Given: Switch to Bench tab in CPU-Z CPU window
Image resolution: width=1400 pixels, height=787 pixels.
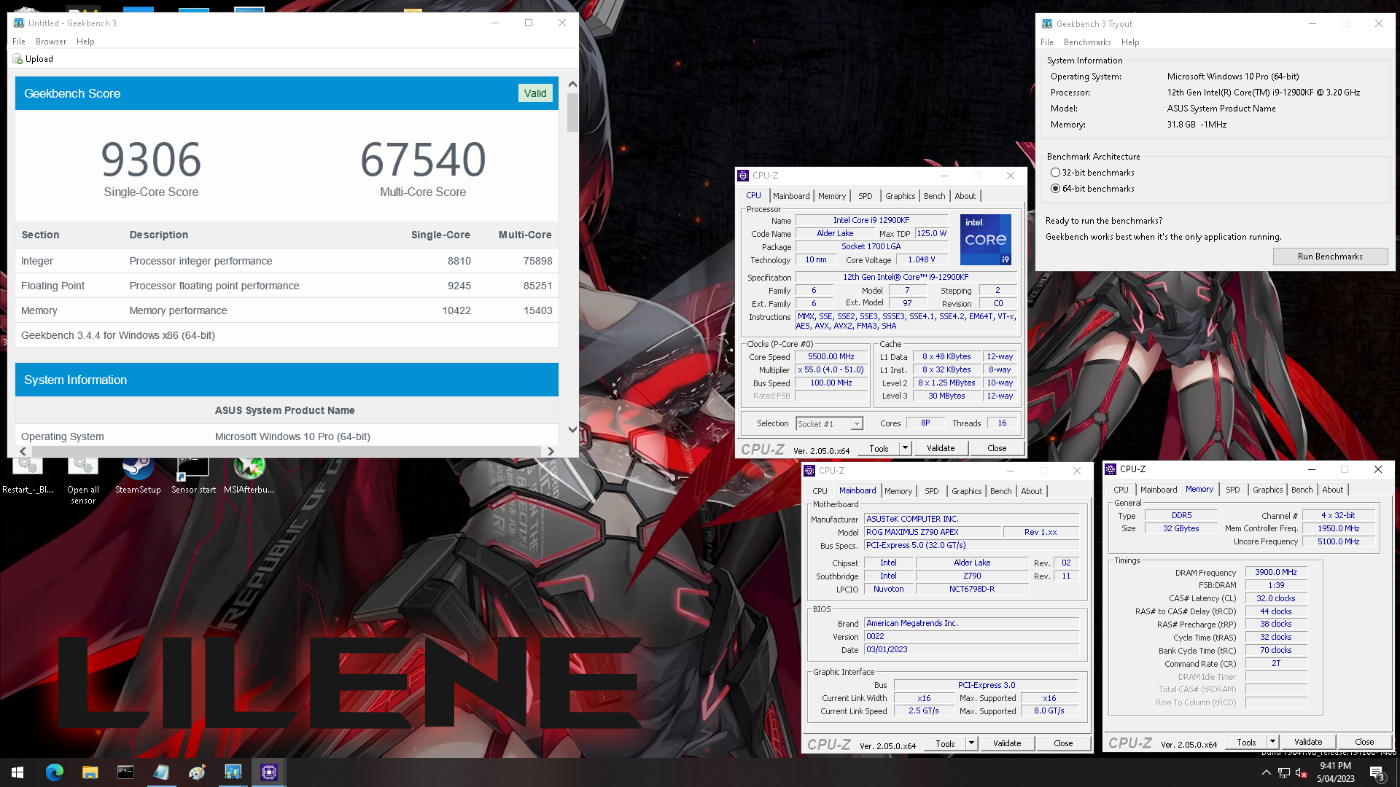Looking at the screenshot, I should (934, 196).
